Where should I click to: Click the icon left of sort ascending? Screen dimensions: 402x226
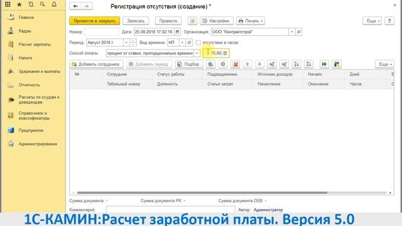[x=284, y=64]
